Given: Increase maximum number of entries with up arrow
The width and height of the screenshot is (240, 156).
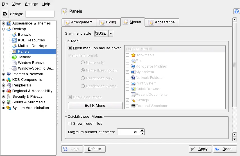Looking at the screenshot, I should (x=142, y=130).
